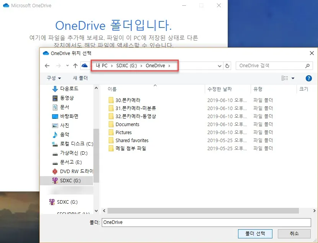Open the help question mark icon
318x243 pixels.
(309, 78)
